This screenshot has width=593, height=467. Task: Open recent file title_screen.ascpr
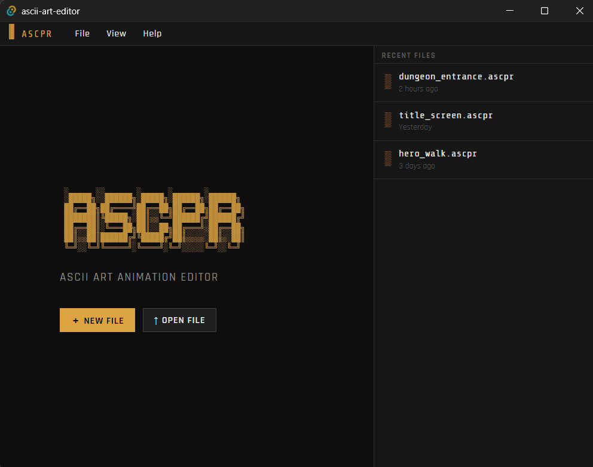point(484,121)
